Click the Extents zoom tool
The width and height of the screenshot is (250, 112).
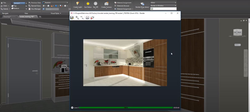coord(4,9)
